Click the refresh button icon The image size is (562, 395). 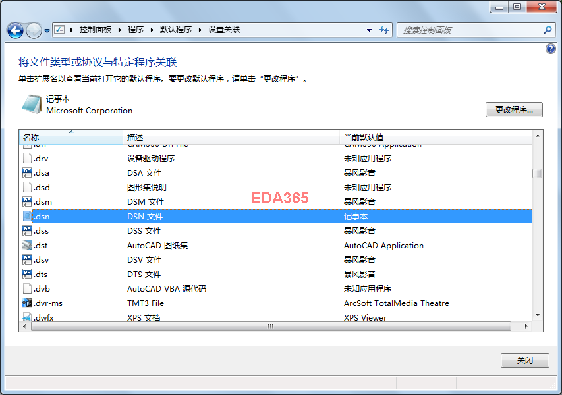pos(384,30)
